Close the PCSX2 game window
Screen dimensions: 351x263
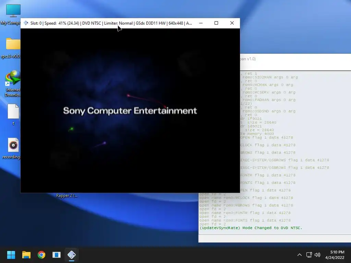tap(232, 23)
